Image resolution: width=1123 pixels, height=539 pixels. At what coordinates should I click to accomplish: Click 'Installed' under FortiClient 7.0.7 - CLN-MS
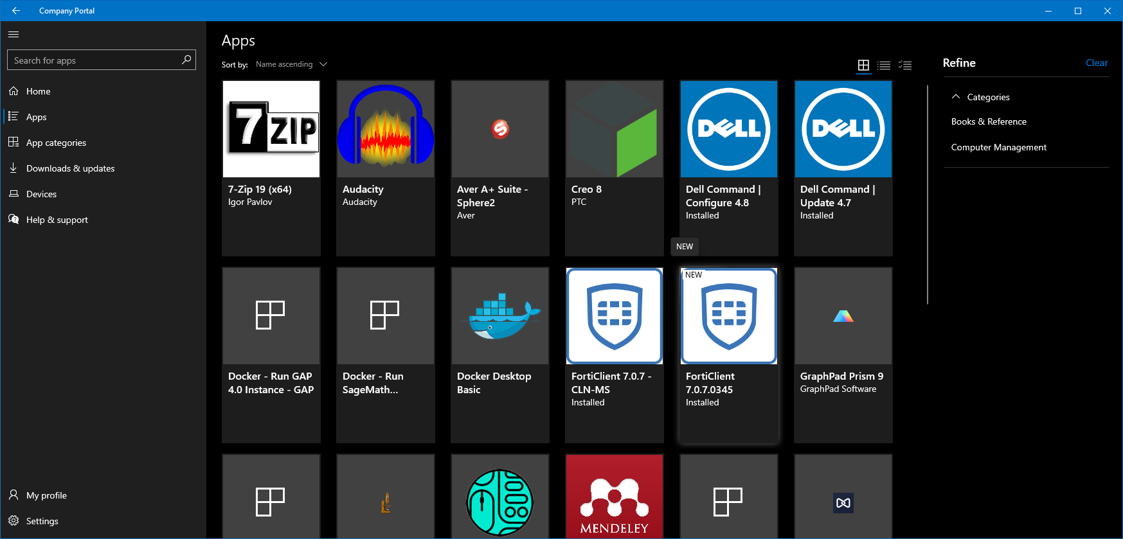[x=588, y=402]
